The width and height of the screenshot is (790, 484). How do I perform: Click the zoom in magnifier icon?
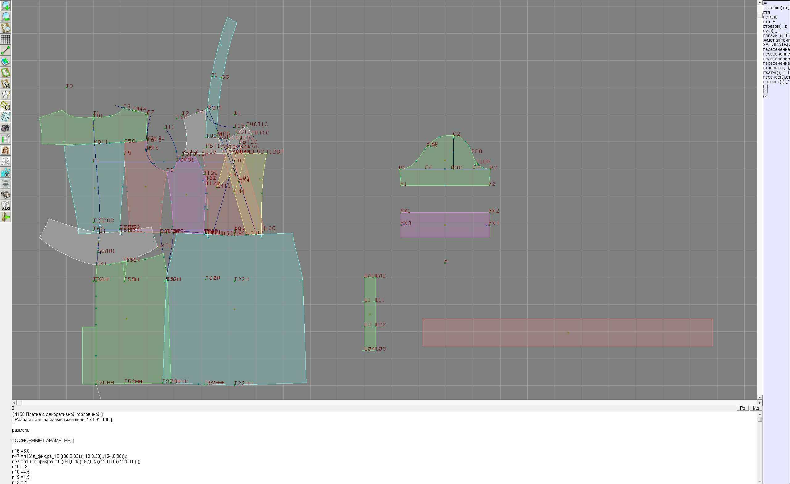[6, 6]
